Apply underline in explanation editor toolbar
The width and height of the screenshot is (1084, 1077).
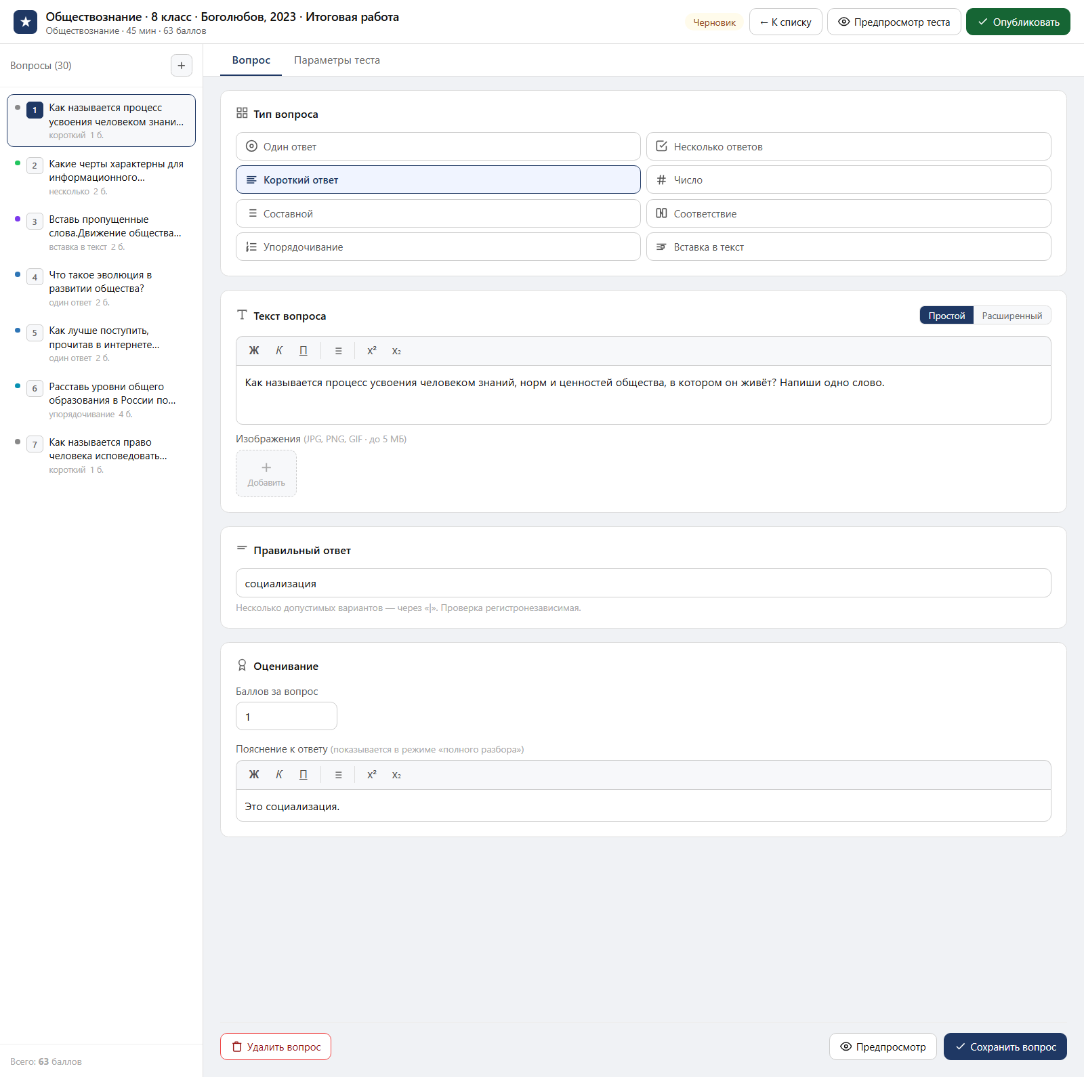click(x=304, y=775)
